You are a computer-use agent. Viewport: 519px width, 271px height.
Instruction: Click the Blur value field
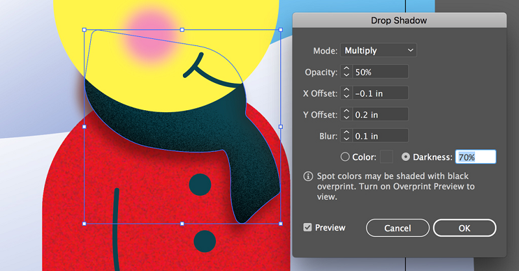coord(380,135)
